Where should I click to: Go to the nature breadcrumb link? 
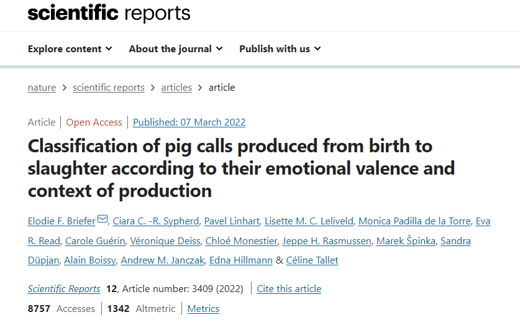(x=42, y=88)
